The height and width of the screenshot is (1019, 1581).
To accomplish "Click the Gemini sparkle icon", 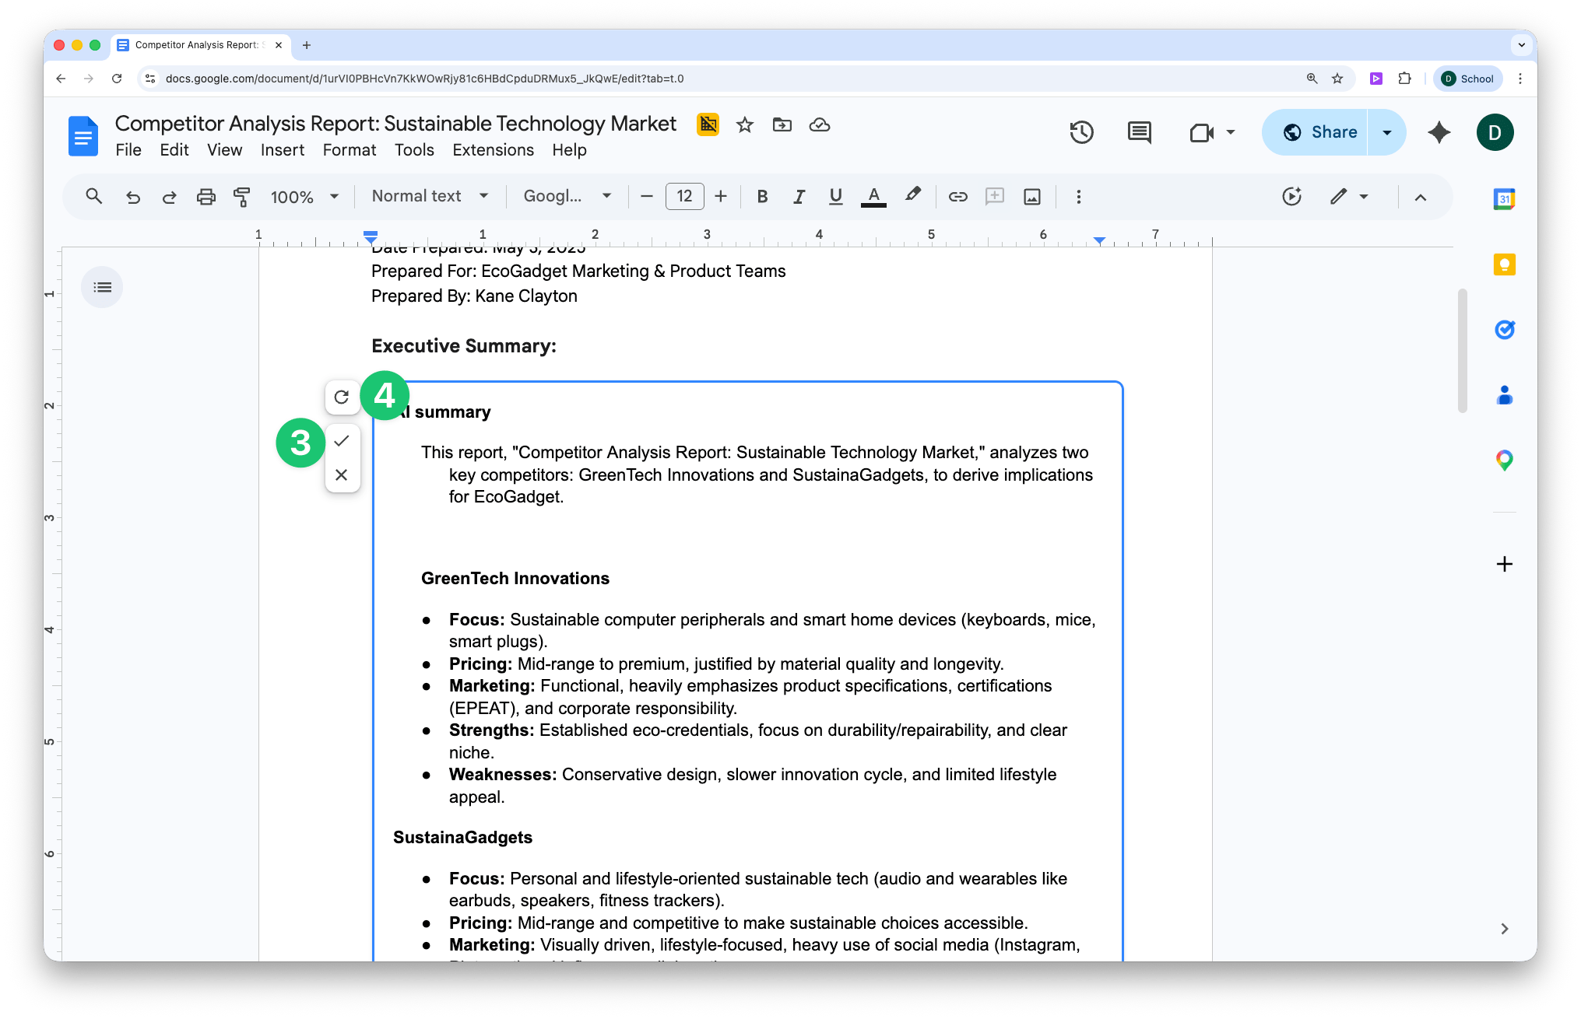I will coord(1439,132).
